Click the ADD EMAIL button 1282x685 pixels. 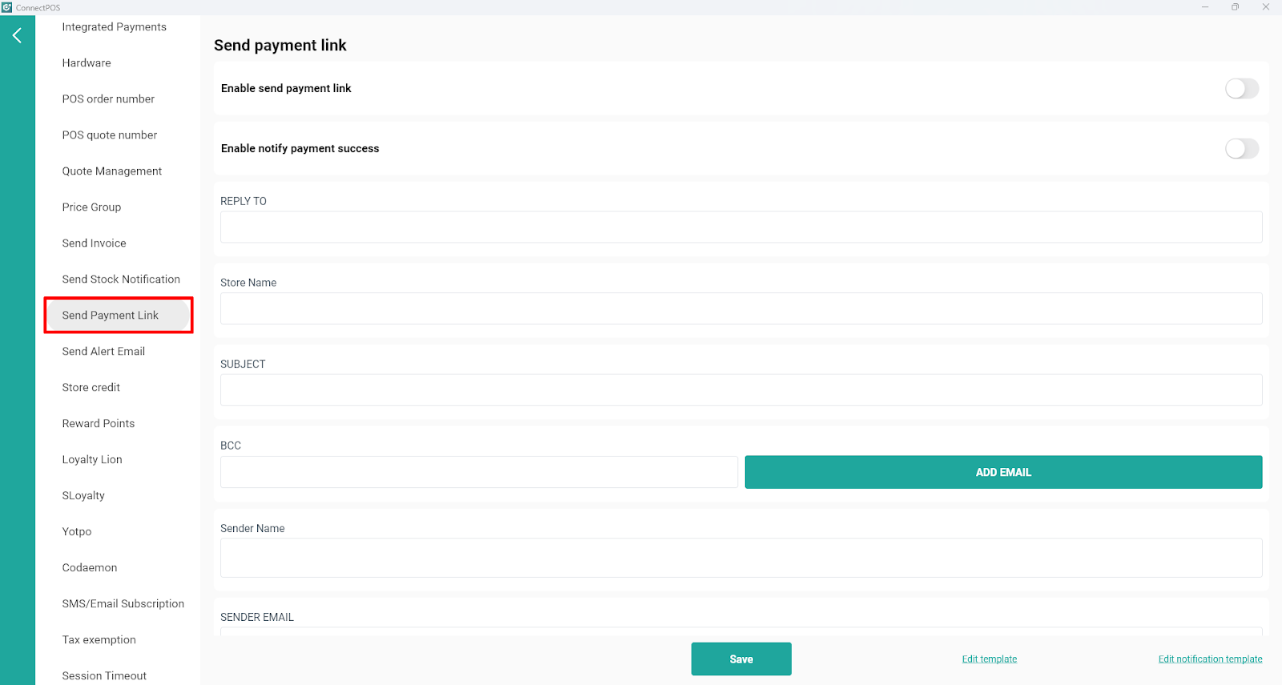pos(1003,472)
